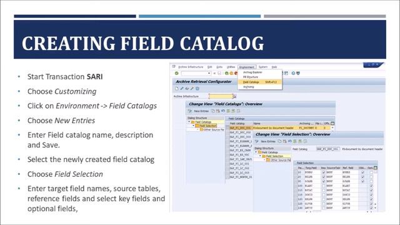Click the Display glasses icon in the Configurator toolbar

point(187,89)
